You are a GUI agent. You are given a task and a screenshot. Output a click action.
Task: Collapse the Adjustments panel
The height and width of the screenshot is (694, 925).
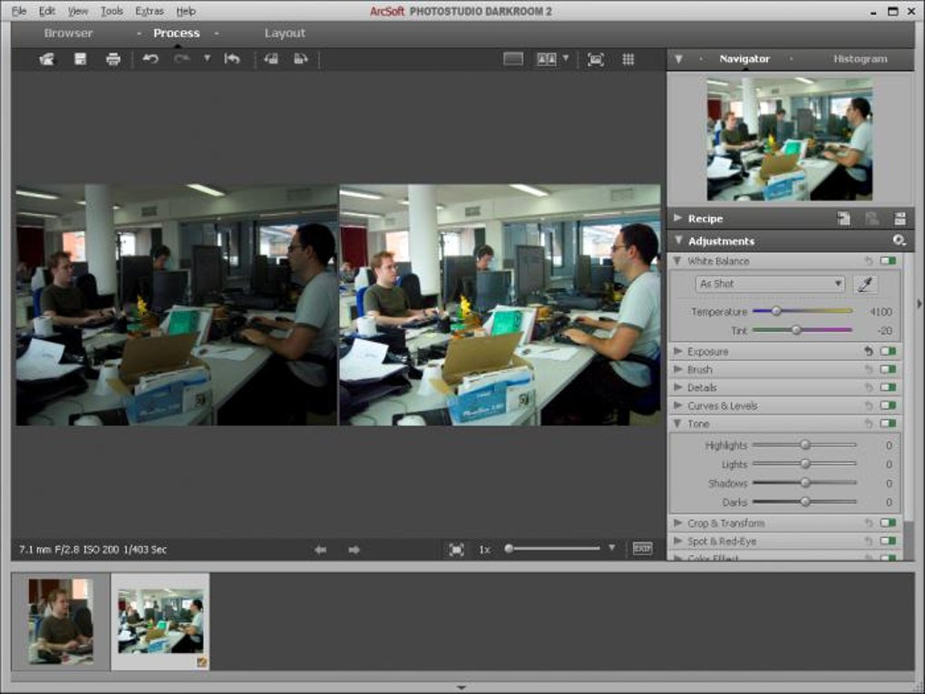(678, 240)
